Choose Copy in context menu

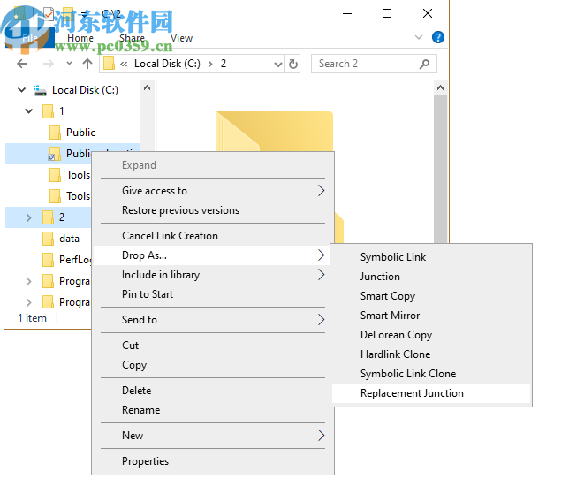pos(213,365)
